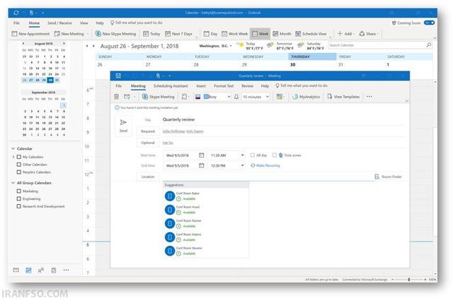Delete the meeting with the trash icon
The image size is (453, 298).
pos(116,97)
